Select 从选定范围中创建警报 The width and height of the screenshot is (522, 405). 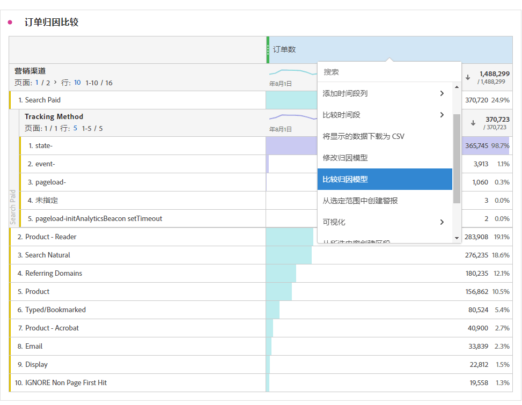click(x=385, y=201)
